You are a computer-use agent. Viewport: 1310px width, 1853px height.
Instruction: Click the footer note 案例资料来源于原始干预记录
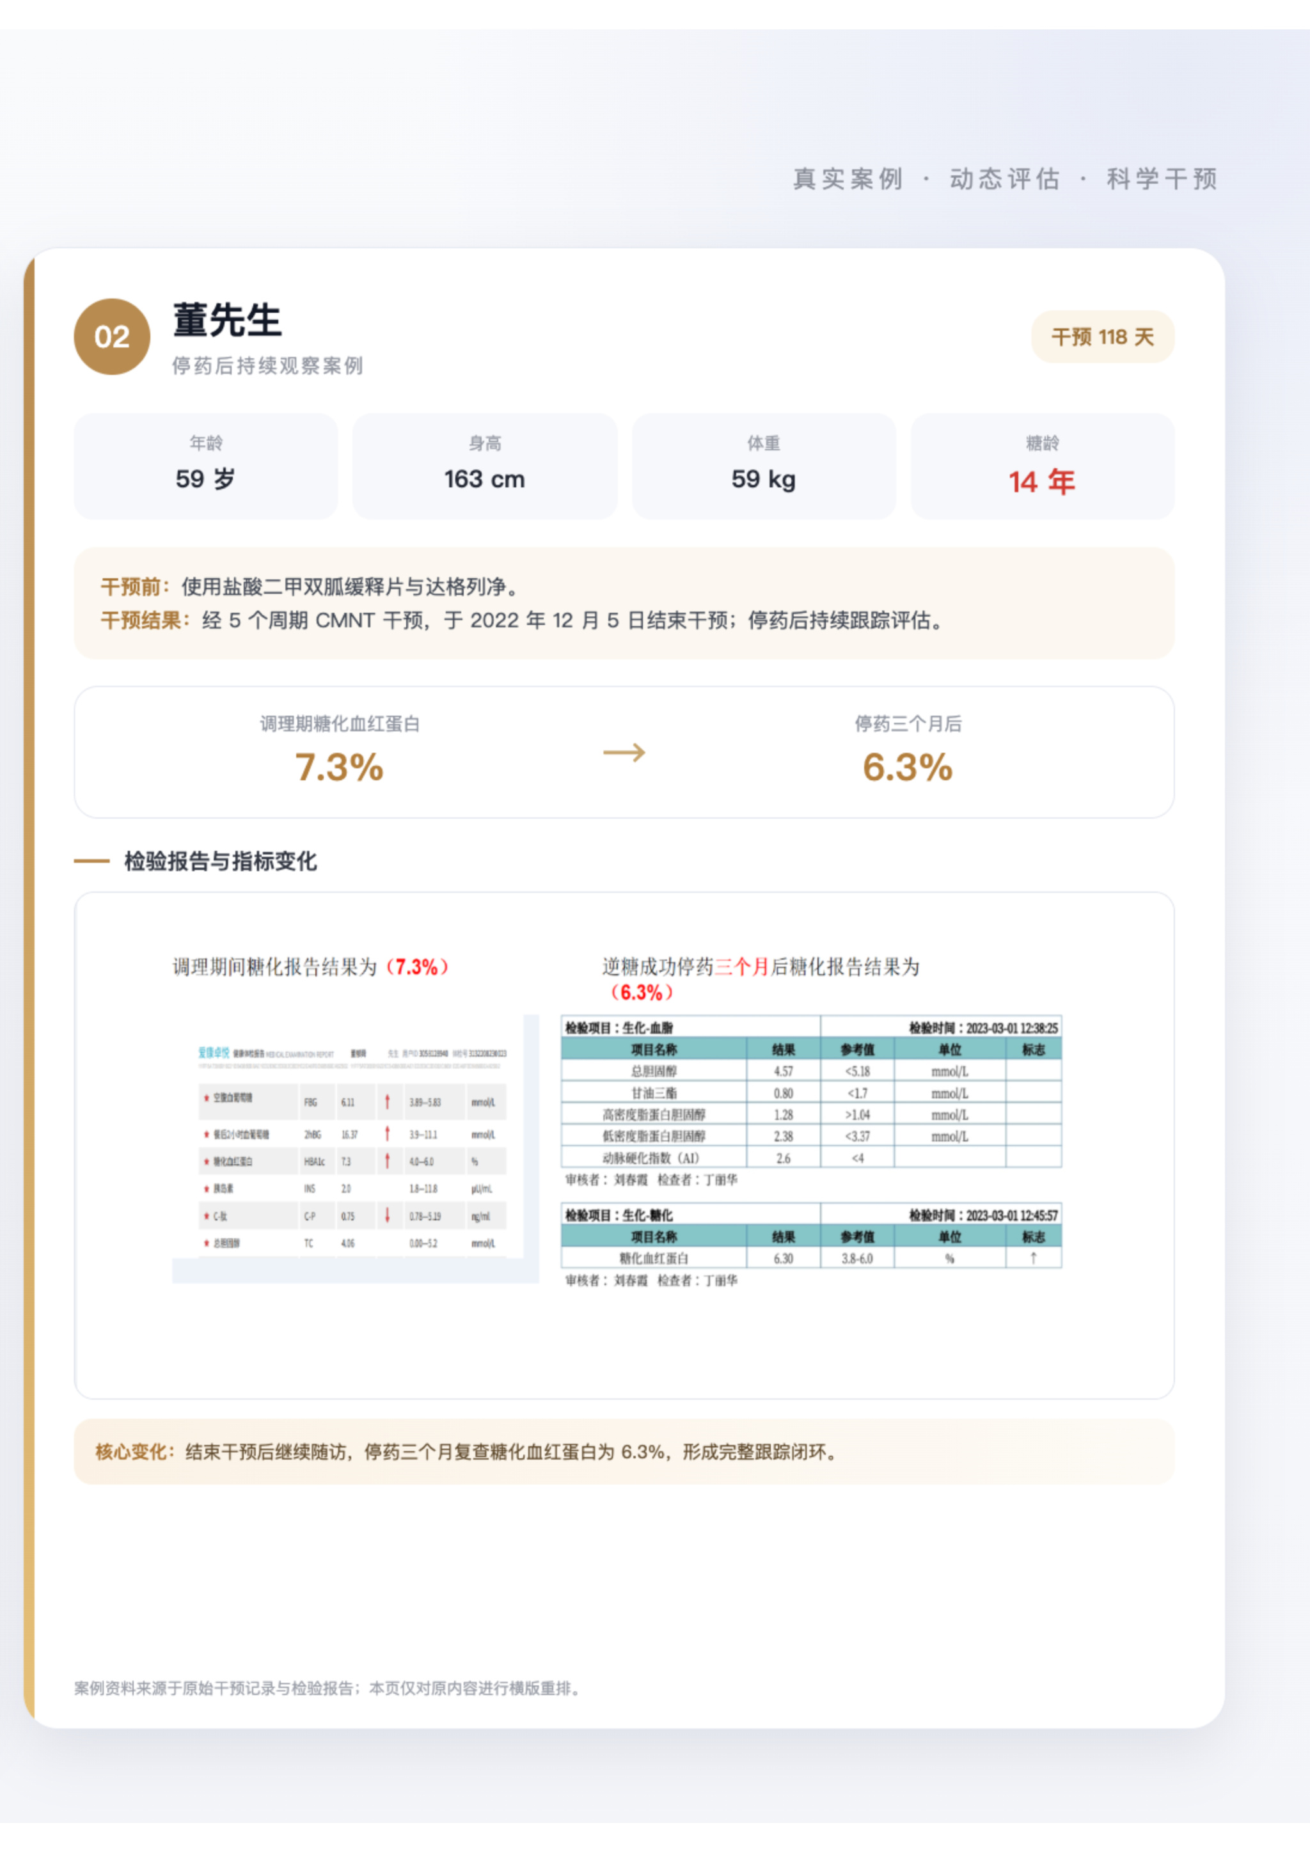pos(327,1689)
